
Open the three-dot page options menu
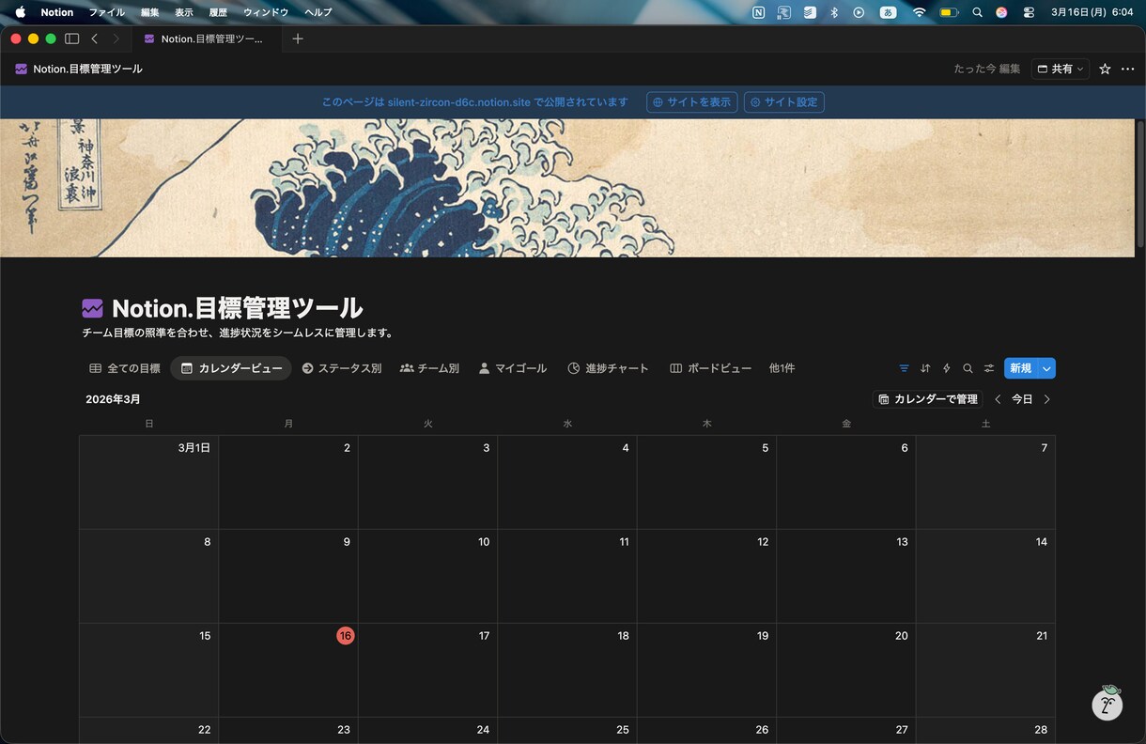[1128, 69]
